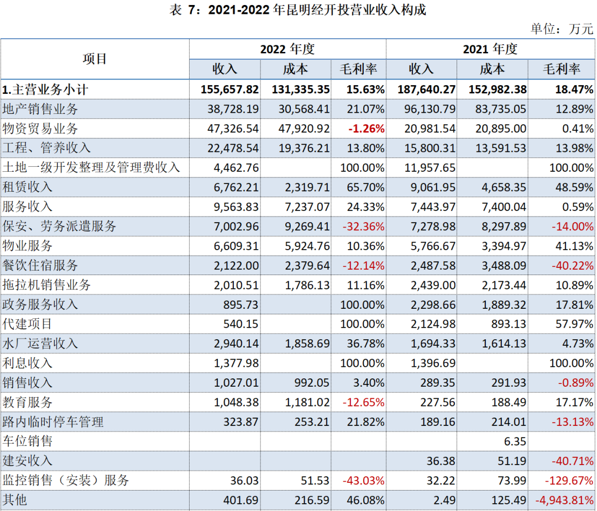
Task: Click the 租赁收入 row label
Action: 28,187
